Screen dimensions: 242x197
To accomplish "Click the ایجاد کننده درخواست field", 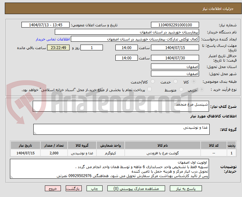I will tap(135, 39).
